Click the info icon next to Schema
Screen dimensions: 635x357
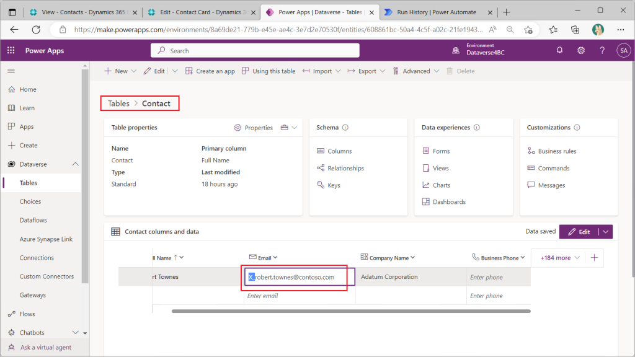[x=345, y=128]
